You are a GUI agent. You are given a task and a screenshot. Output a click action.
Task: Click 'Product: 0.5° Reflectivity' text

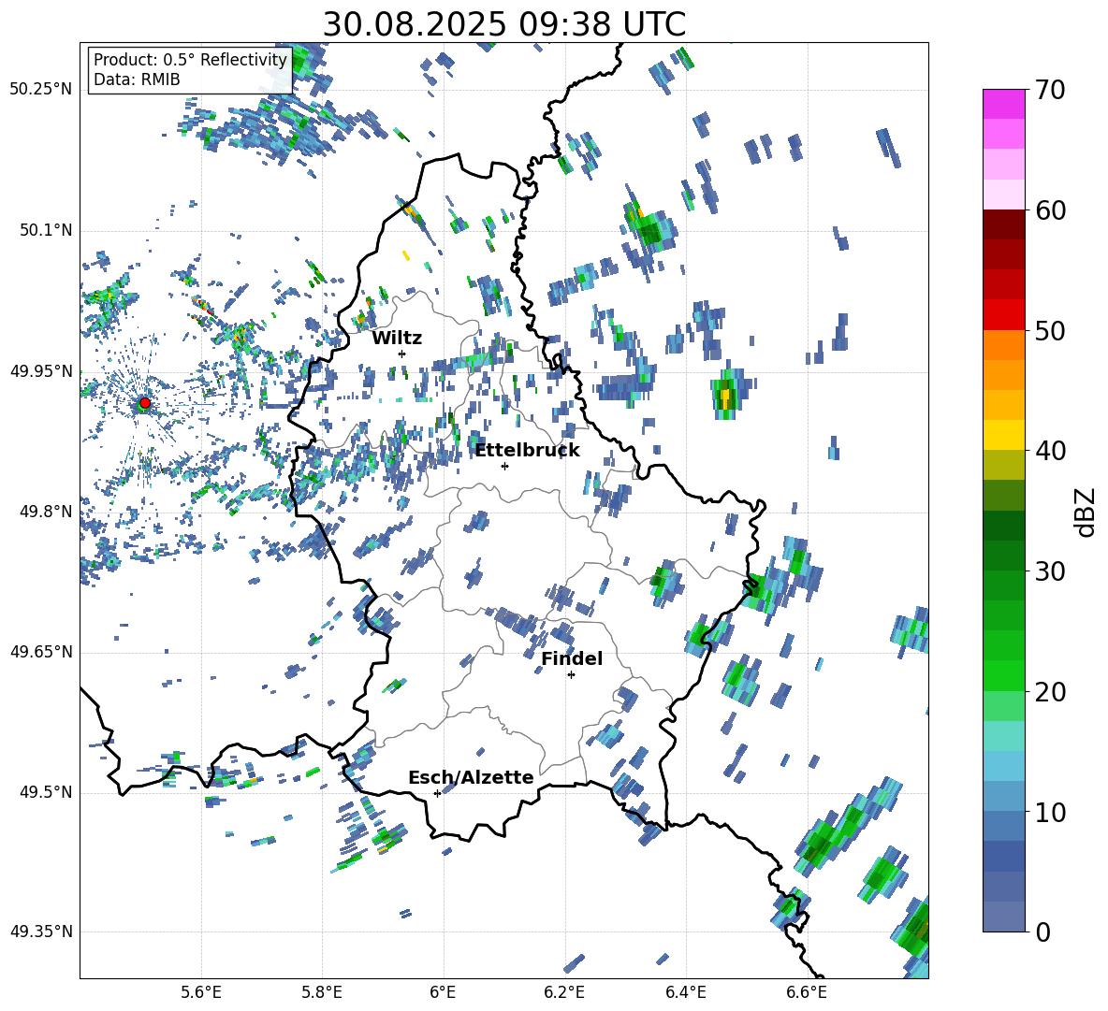coord(190,60)
